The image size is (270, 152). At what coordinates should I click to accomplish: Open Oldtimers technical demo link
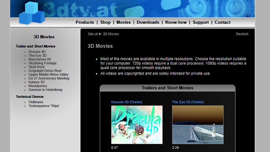[36, 102]
